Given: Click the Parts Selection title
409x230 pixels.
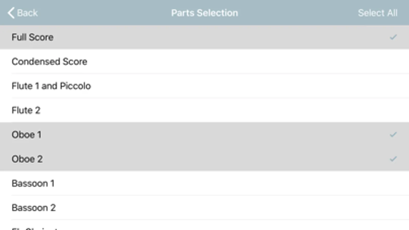Looking at the screenshot, I should (204, 13).
